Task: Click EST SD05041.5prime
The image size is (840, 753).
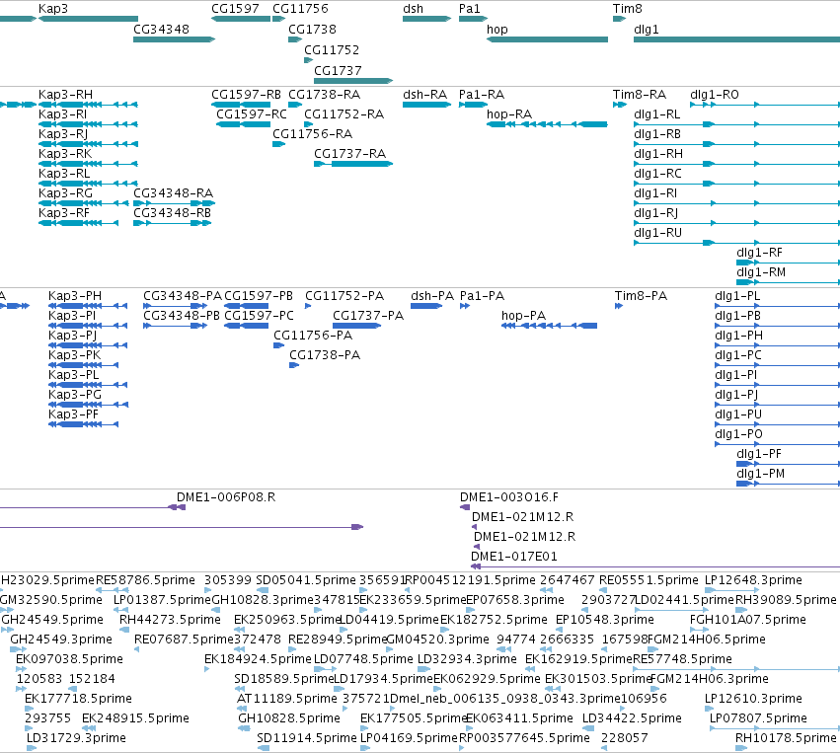Action: pos(306,580)
